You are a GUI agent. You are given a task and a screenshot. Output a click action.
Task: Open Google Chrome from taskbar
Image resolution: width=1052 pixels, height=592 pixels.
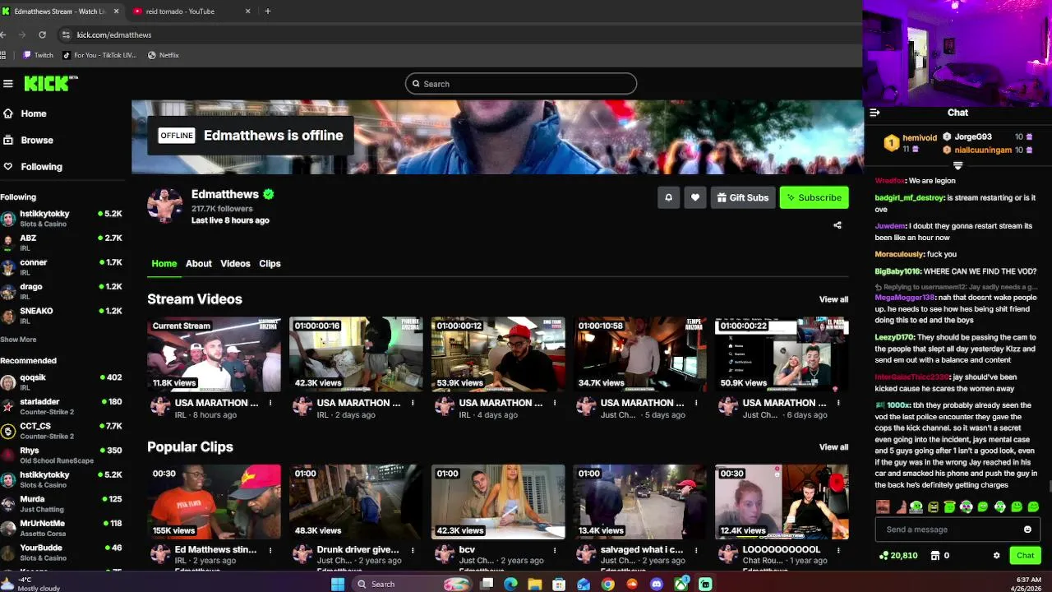[x=607, y=584]
